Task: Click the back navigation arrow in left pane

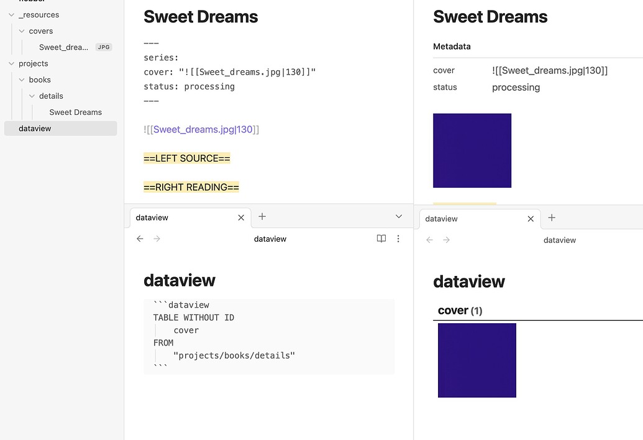Action: (x=140, y=239)
